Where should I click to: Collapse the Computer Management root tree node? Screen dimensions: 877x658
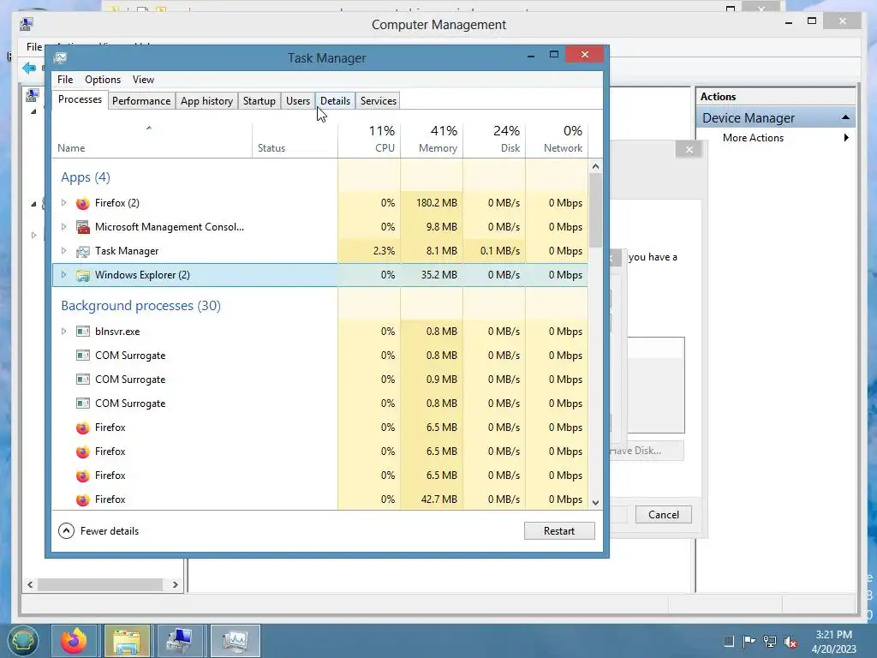(x=33, y=111)
